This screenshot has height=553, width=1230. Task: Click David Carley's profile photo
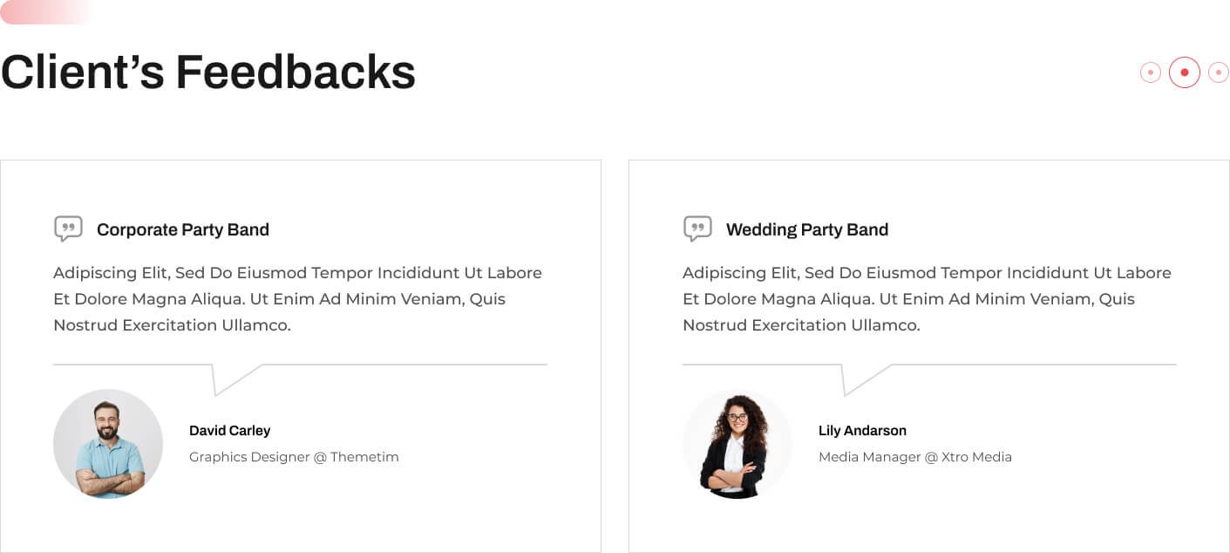tap(108, 444)
